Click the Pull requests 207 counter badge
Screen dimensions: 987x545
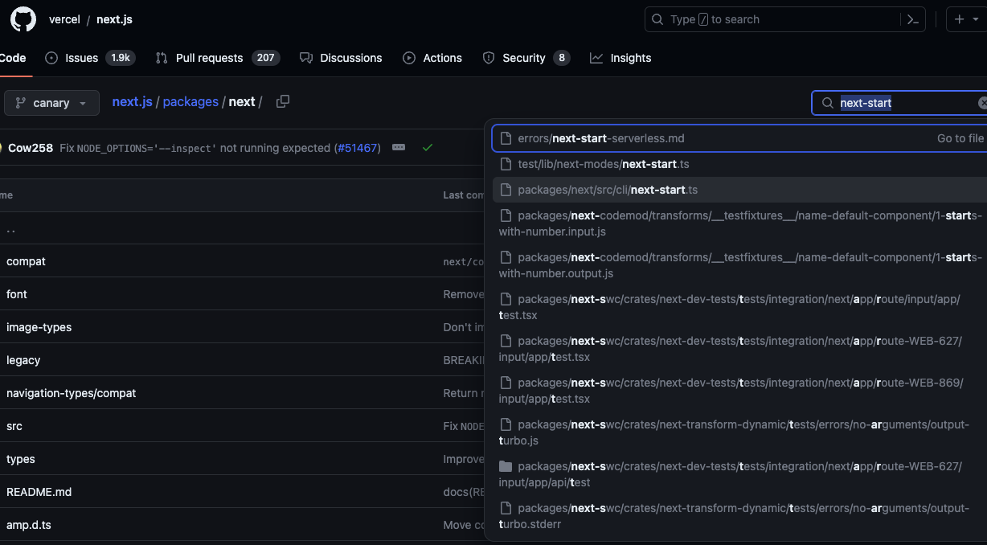[265, 58]
